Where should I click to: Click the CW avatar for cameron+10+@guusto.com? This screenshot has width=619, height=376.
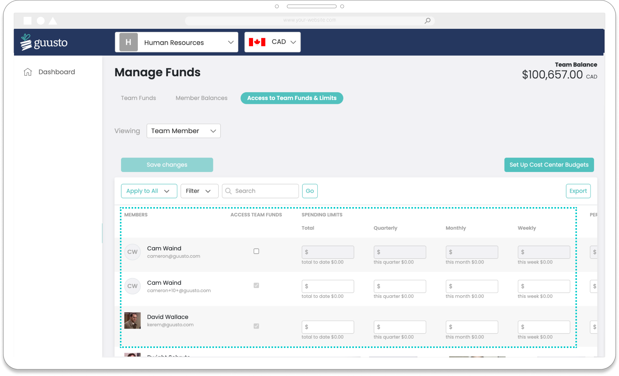tap(132, 286)
